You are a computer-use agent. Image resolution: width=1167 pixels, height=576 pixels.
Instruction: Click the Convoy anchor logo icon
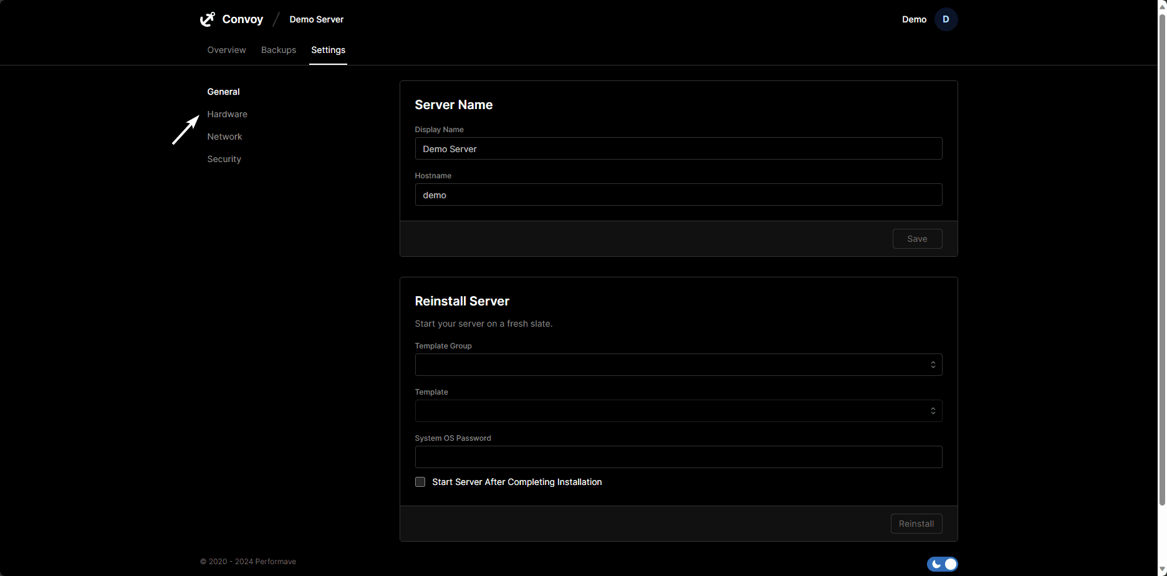(207, 19)
